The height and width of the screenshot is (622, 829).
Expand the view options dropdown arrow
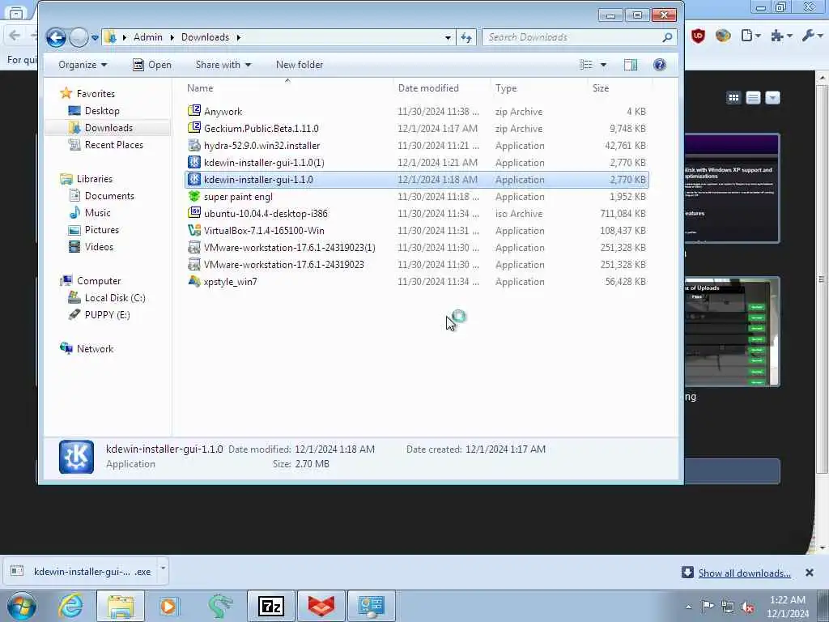[603, 65]
